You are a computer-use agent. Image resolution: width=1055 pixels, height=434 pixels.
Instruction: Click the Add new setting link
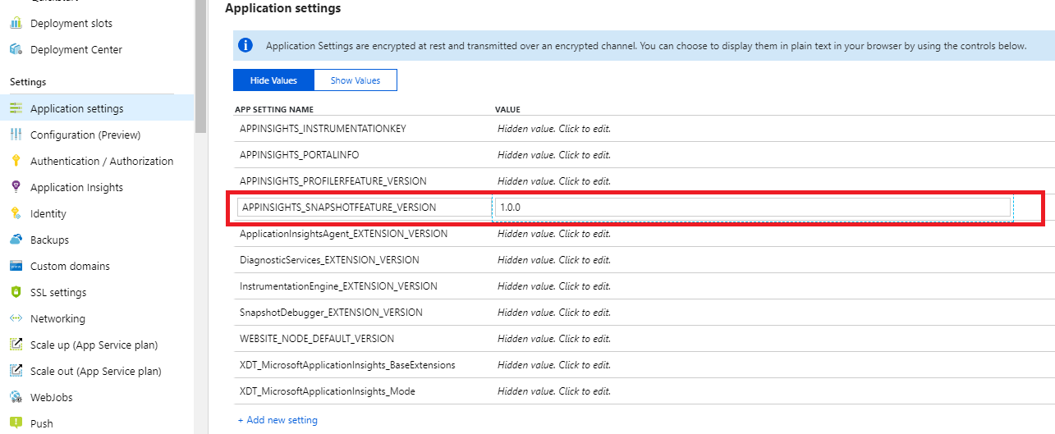coord(278,420)
